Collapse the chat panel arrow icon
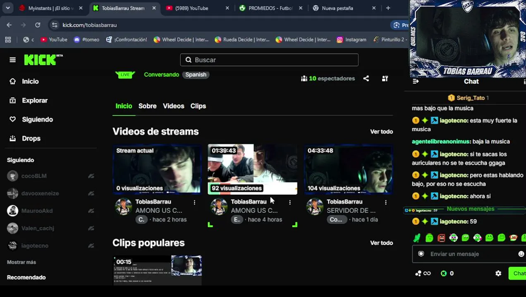This screenshot has height=297, width=526. [416, 81]
